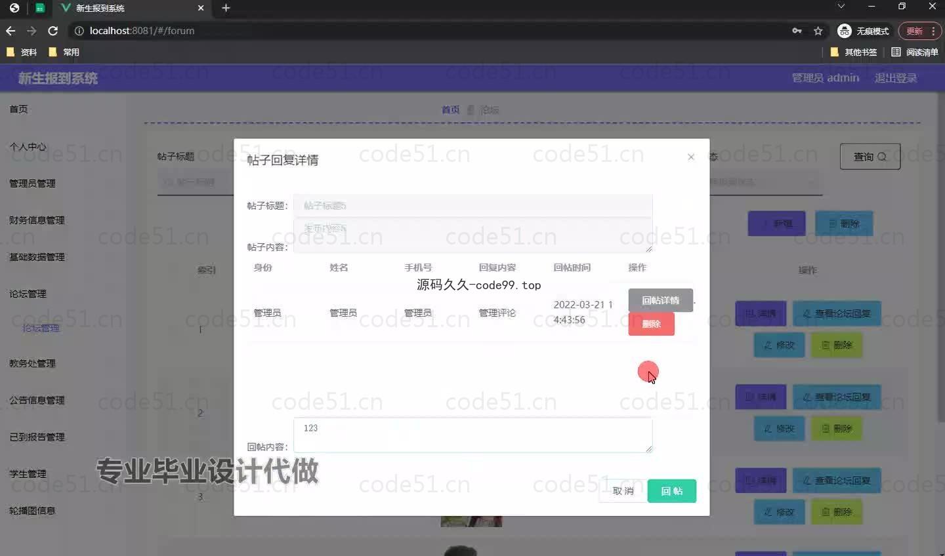This screenshot has height=556, width=945.
Task: Submit reply with 回帖 button
Action: pyautogui.click(x=671, y=491)
